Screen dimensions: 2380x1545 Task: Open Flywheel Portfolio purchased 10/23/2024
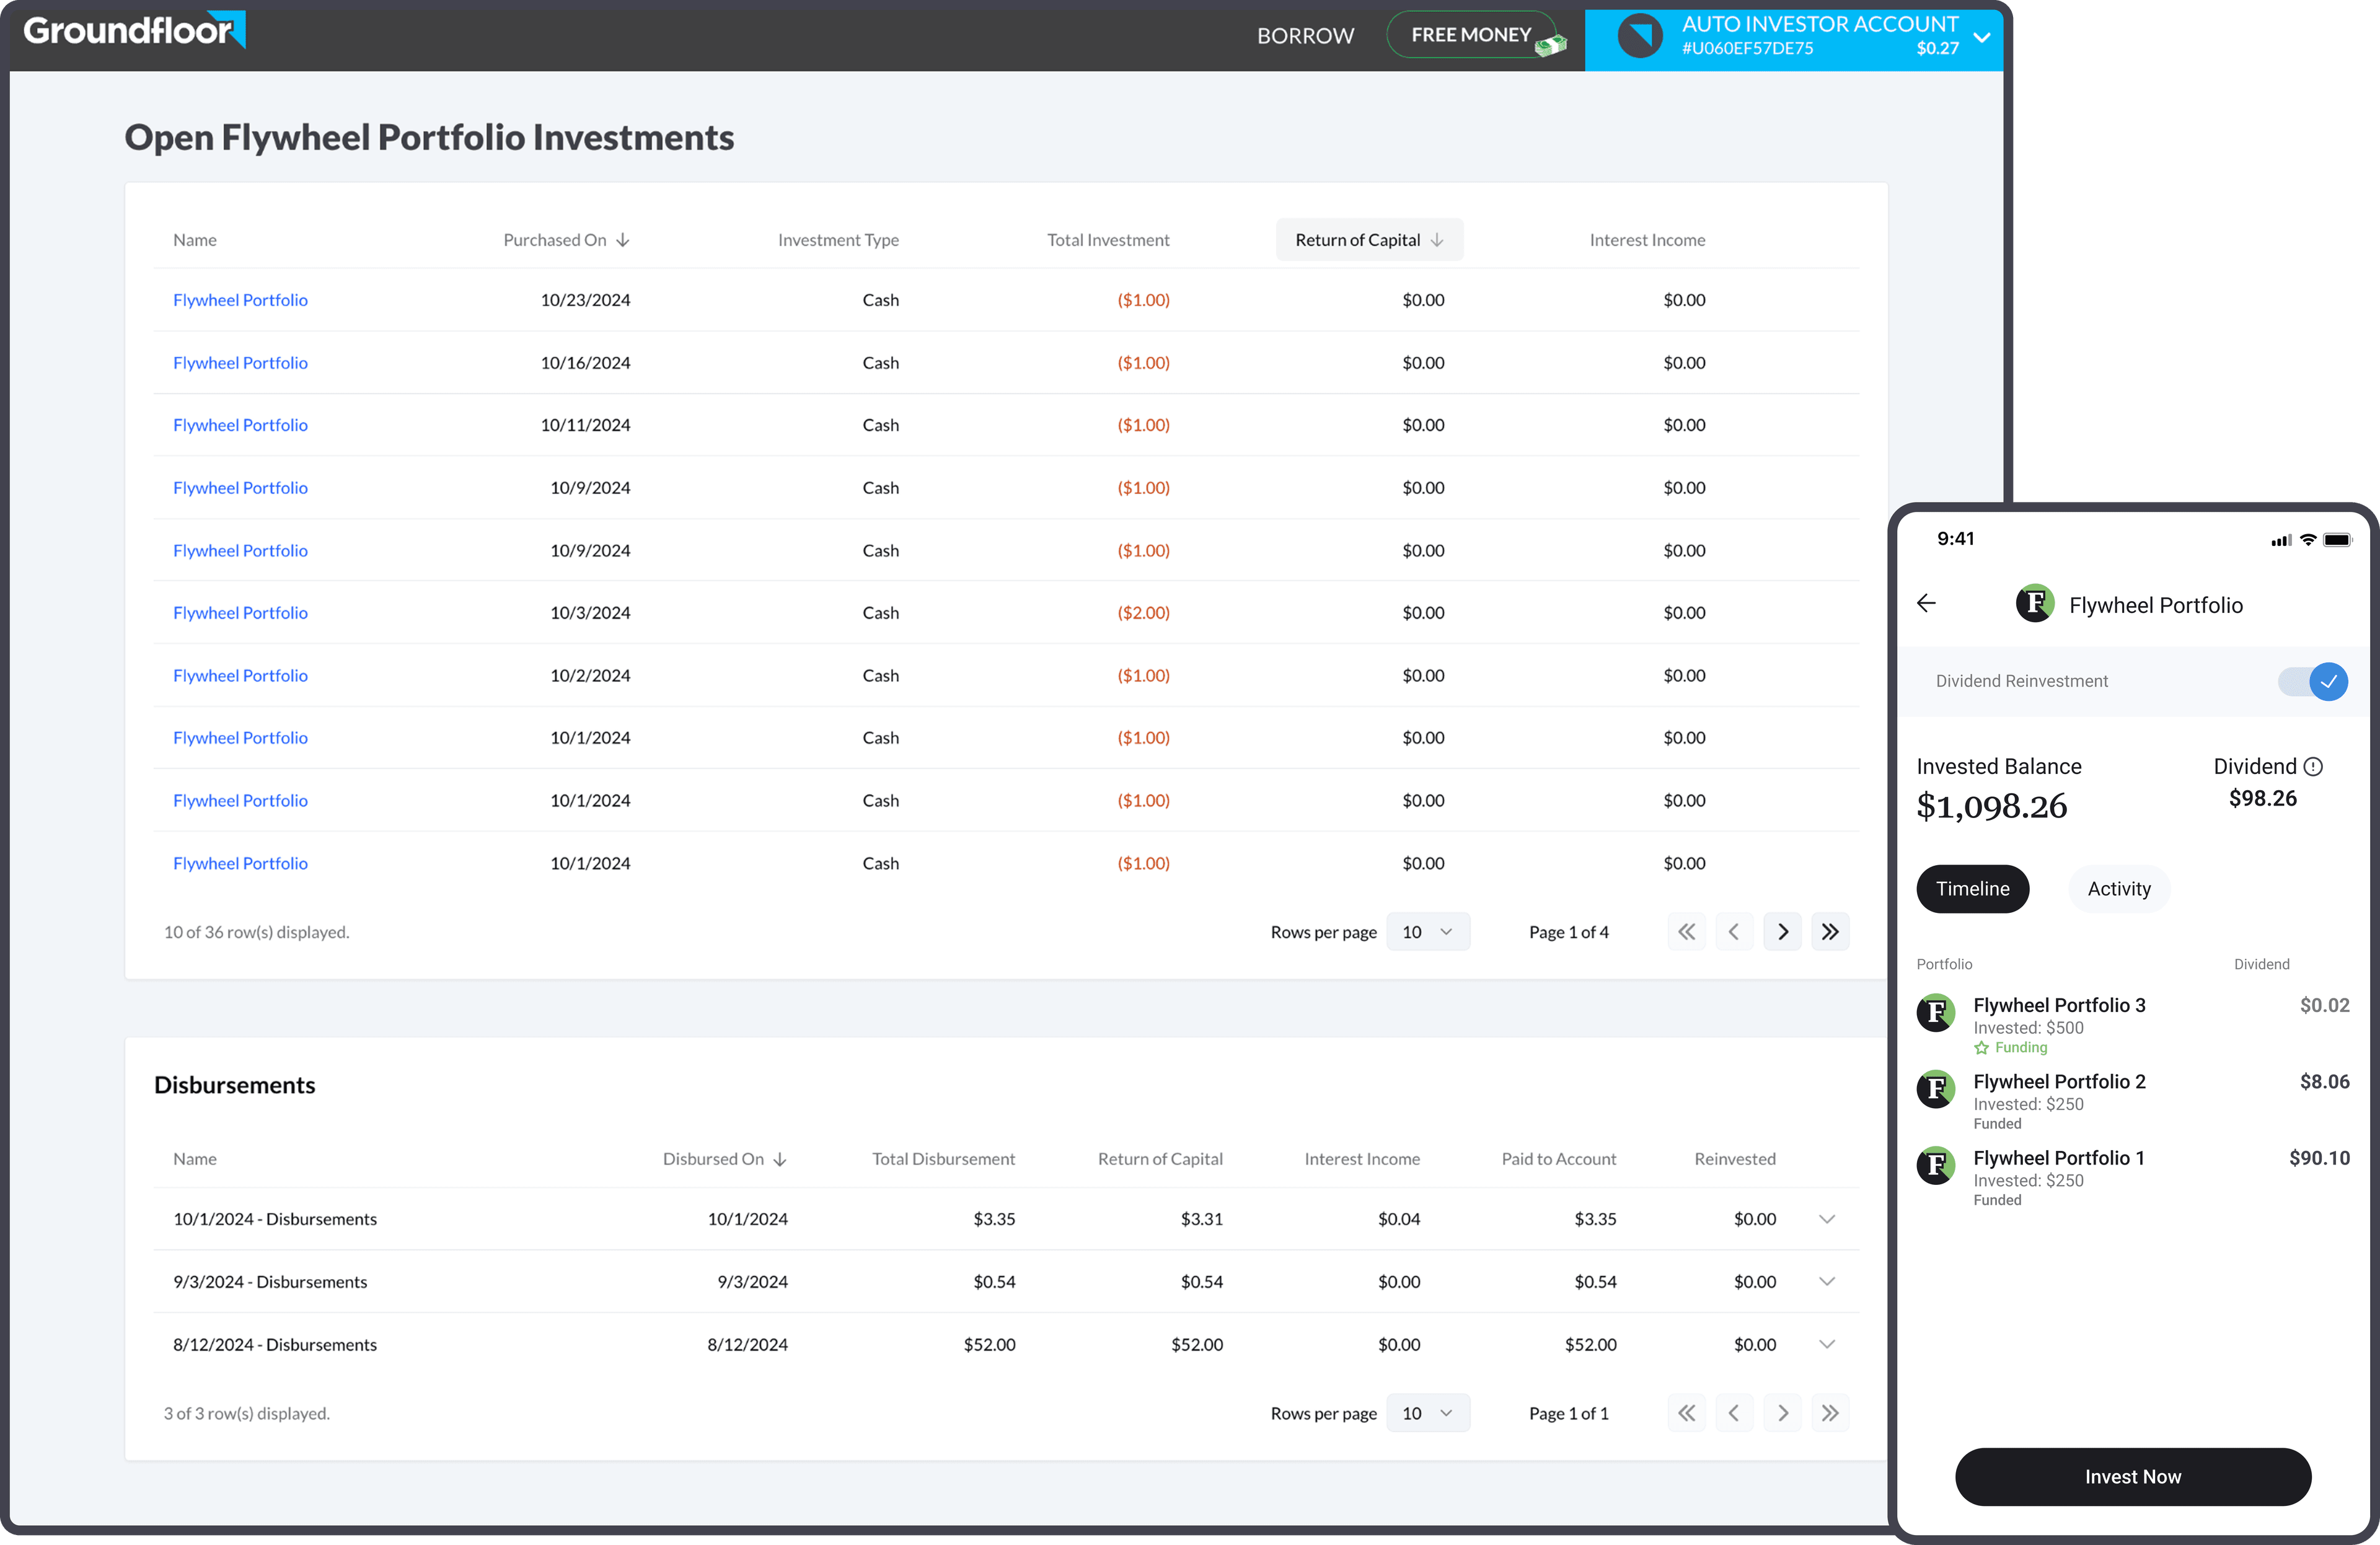pos(240,300)
